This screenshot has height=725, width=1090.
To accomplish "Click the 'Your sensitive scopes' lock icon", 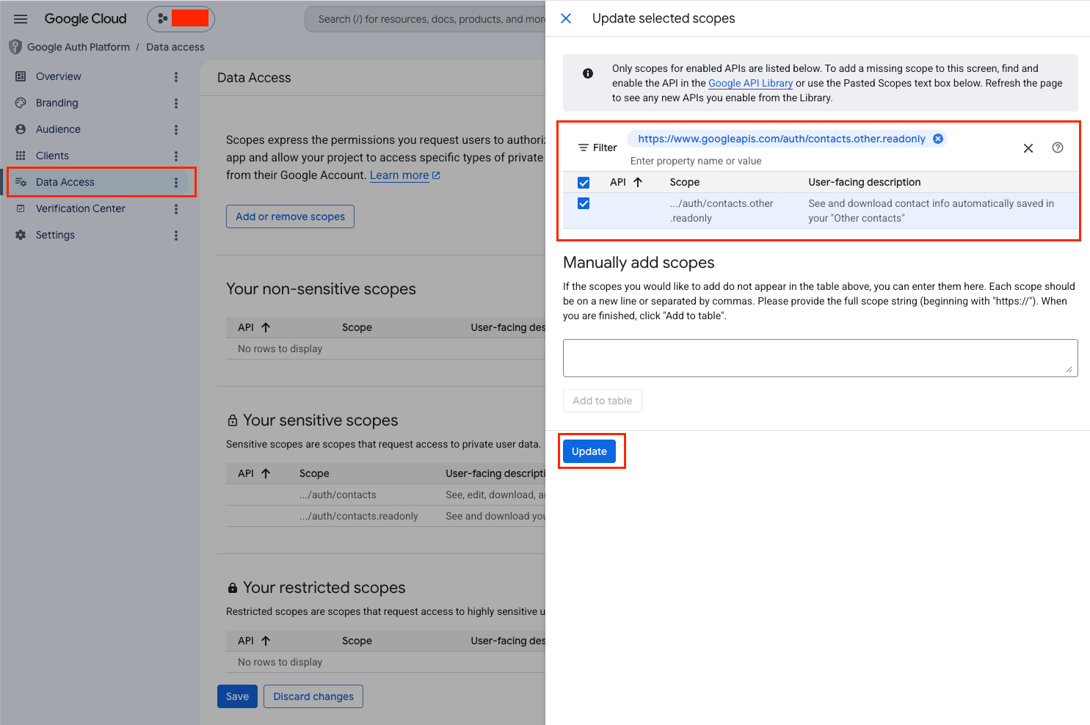I will (x=233, y=420).
